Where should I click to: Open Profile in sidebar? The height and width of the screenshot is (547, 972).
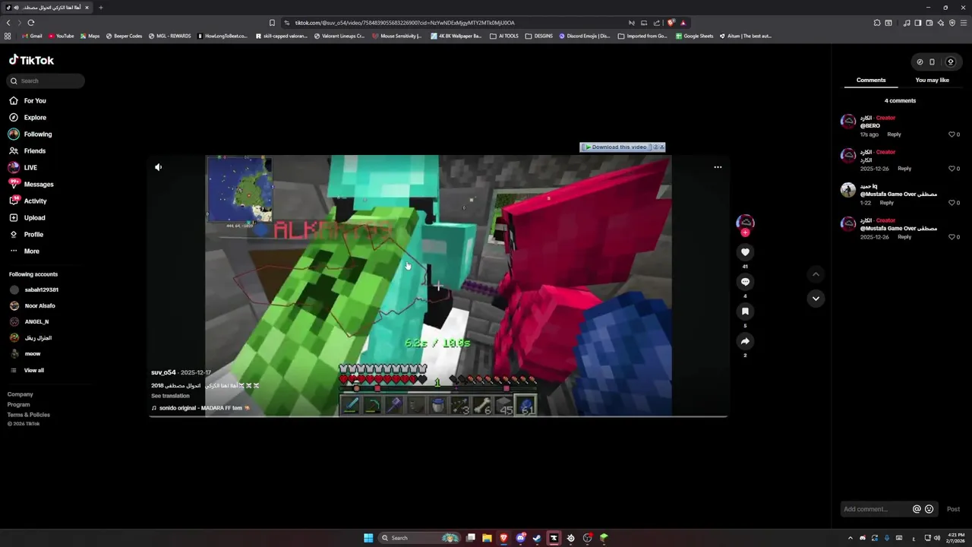33,235
